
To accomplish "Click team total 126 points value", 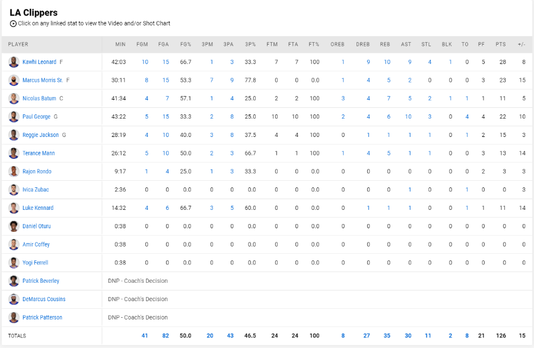I will click(501, 336).
